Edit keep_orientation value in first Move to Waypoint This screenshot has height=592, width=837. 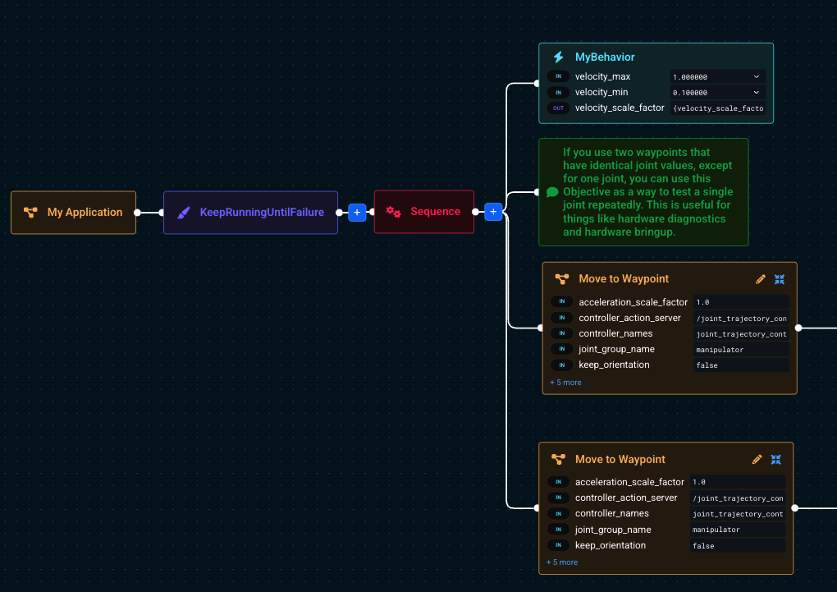741,365
